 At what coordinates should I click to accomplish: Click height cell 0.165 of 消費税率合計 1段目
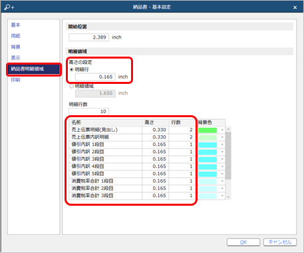pyautogui.click(x=155, y=181)
